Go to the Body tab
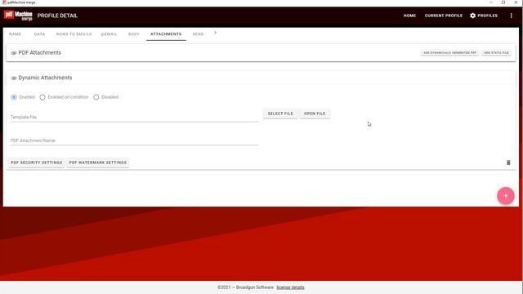 coord(134,34)
